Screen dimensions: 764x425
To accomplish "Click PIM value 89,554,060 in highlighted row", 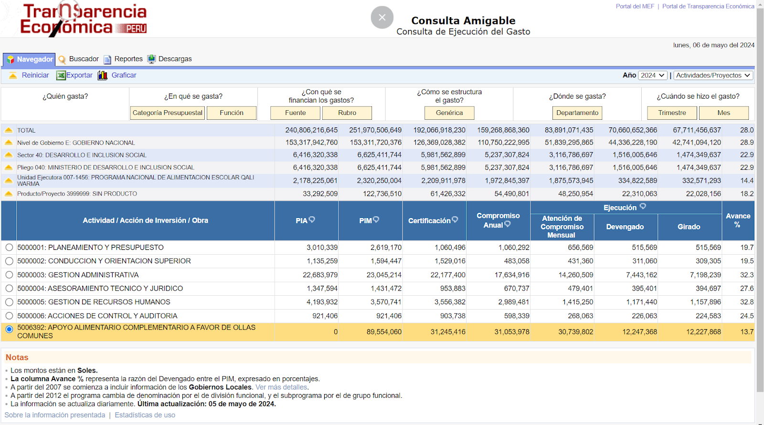I will click(x=384, y=332).
